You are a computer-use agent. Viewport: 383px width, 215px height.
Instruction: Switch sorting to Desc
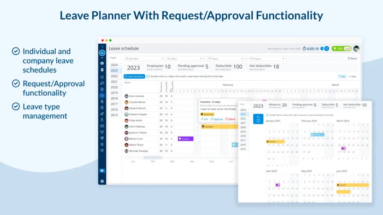click(x=352, y=76)
